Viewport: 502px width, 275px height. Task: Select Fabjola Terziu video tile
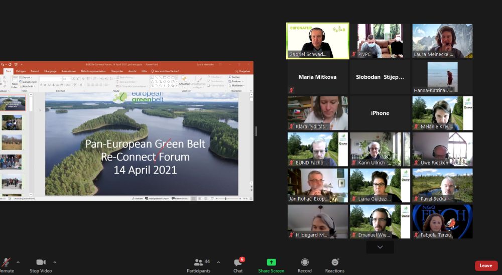(442, 221)
